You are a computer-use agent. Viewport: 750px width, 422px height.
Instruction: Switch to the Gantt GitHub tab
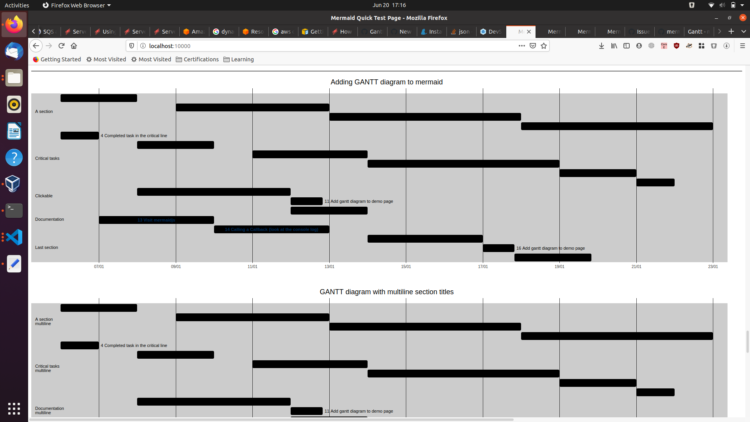372,32
